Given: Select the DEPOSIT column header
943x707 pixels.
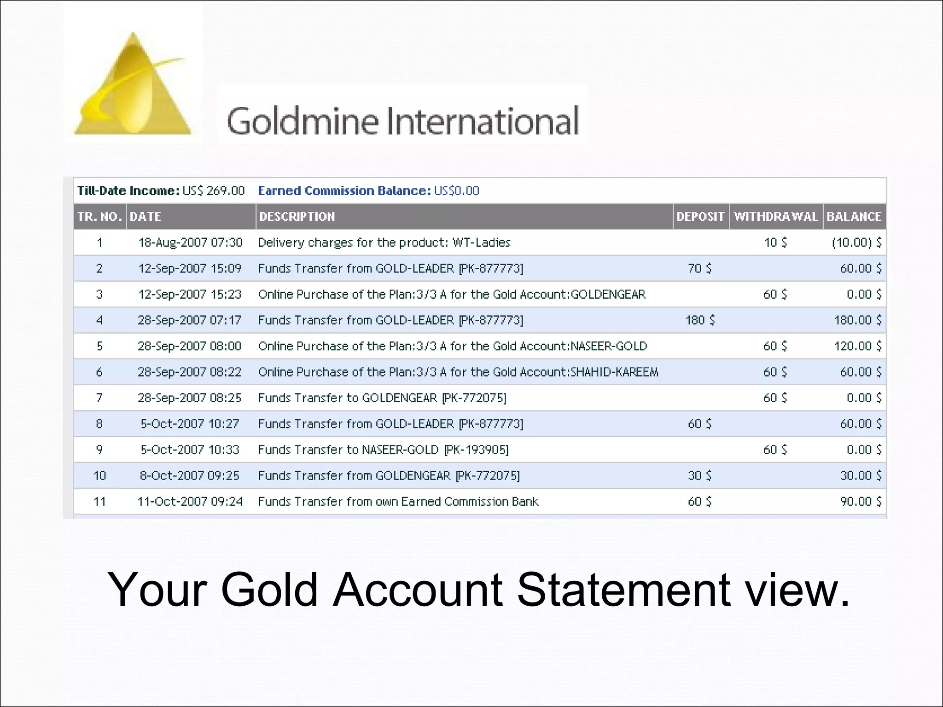Looking at the screenshot, I should 701,216.
